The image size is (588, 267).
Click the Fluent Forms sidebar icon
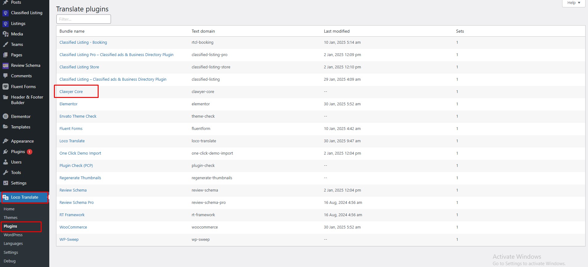[6, 87]
